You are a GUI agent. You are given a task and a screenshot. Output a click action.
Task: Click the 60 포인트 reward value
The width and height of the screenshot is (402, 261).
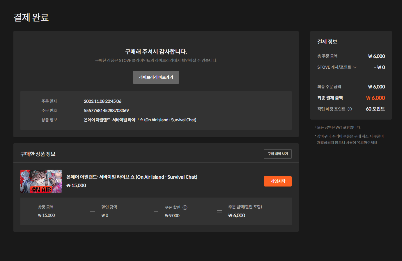pos(375,109)
